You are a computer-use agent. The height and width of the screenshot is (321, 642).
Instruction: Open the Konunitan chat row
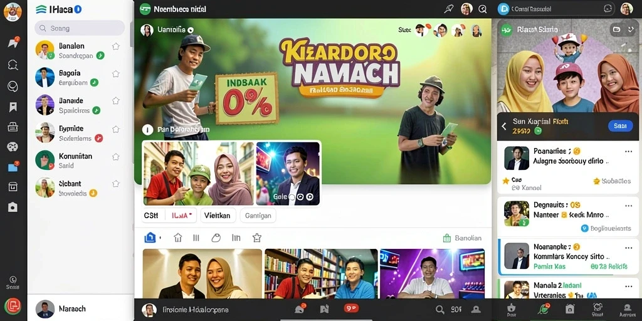click(x=80, y=160)
